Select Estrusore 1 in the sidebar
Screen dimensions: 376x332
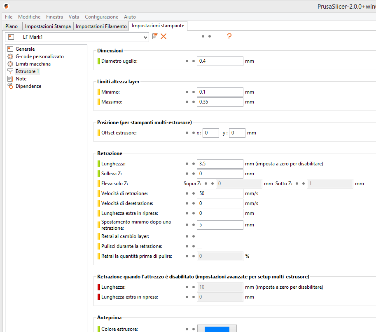(x=27, y=71)
